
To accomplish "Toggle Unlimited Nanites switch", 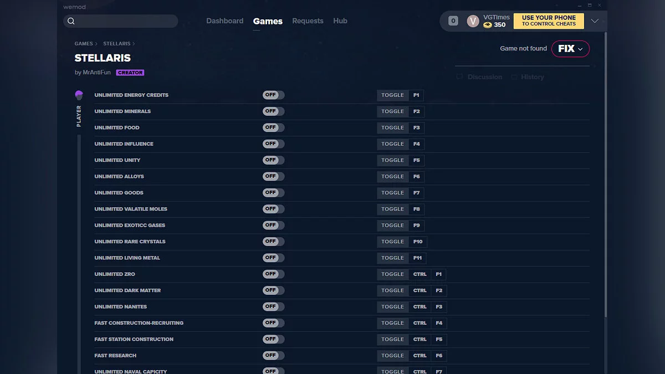I will 273,306.
